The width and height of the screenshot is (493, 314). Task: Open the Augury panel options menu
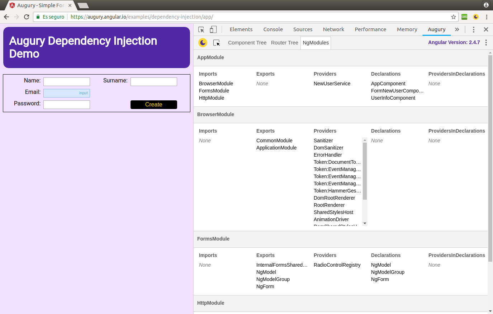click(486, 43)
